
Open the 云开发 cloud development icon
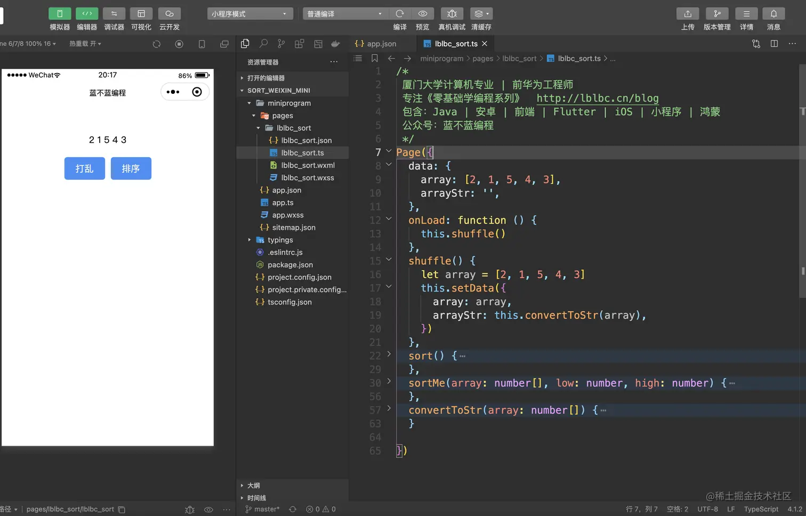pyautogui.click(x=170, y=13)
